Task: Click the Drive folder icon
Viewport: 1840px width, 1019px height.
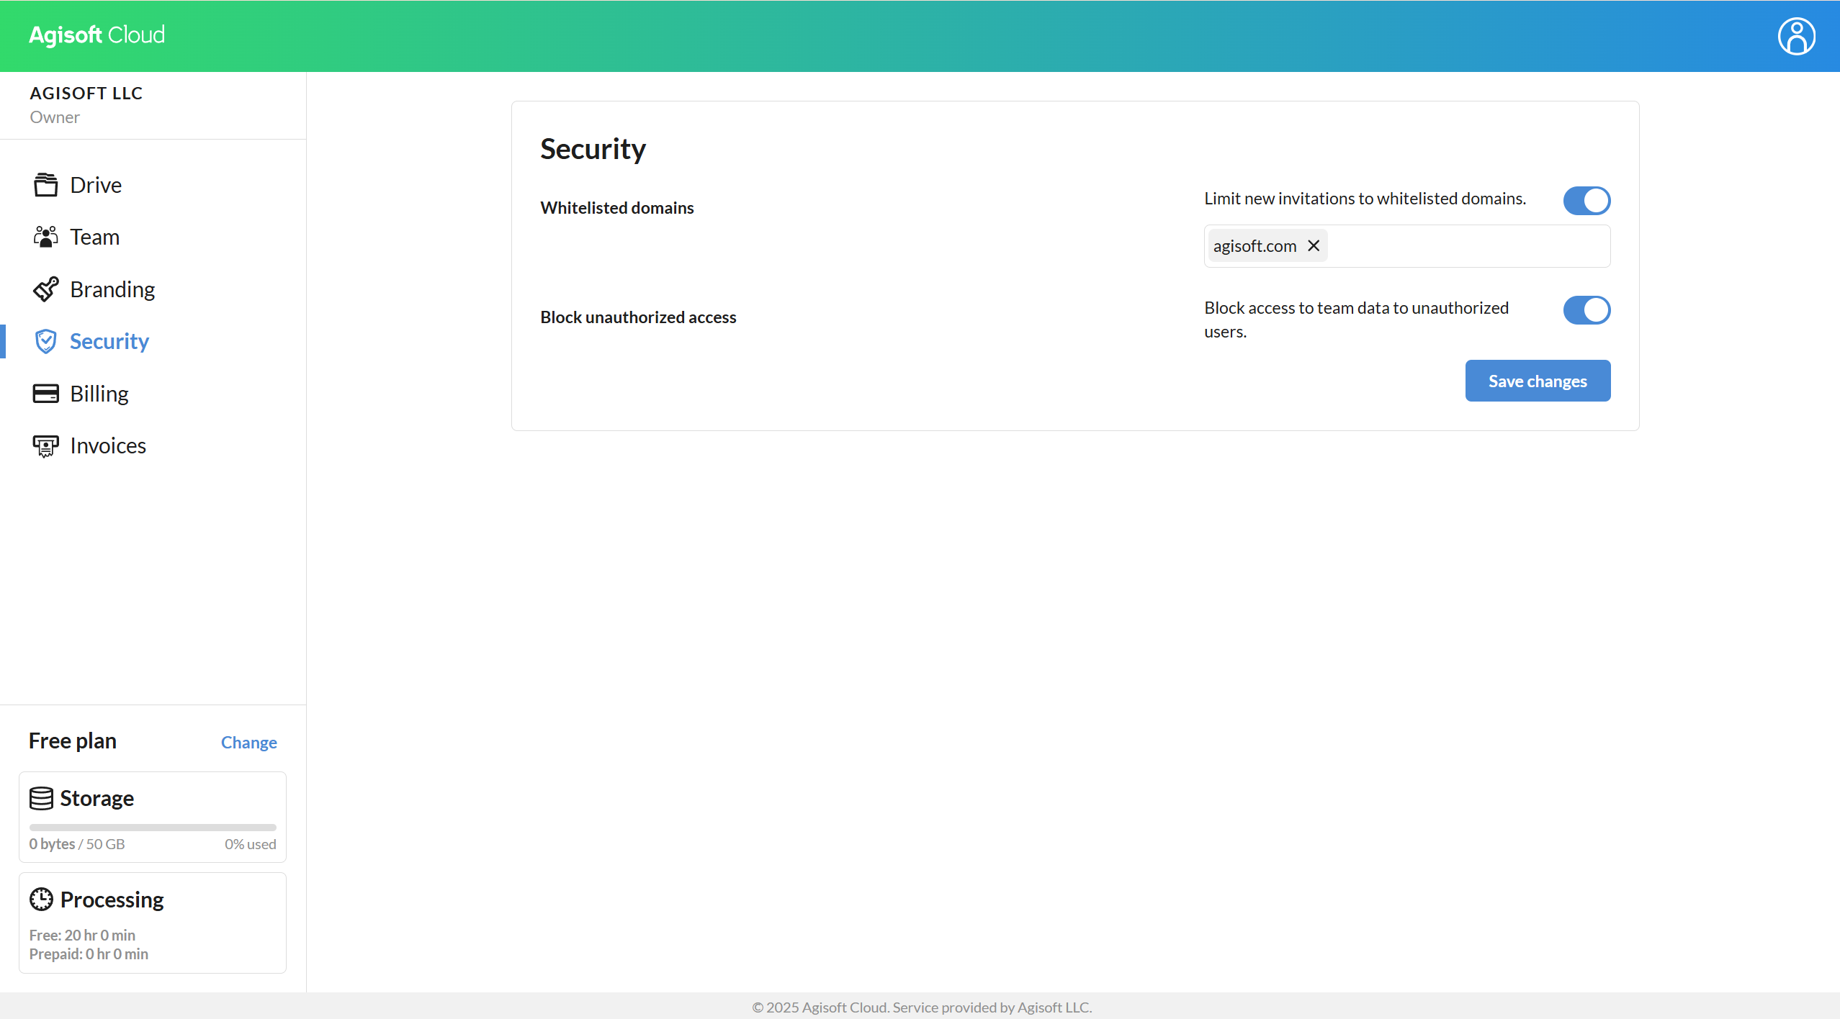Action: (x=45, y=185)
